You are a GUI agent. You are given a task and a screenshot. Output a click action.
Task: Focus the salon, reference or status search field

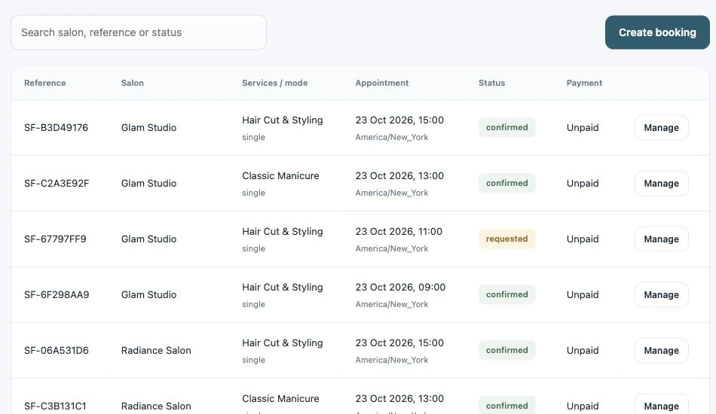coord(139,32)
